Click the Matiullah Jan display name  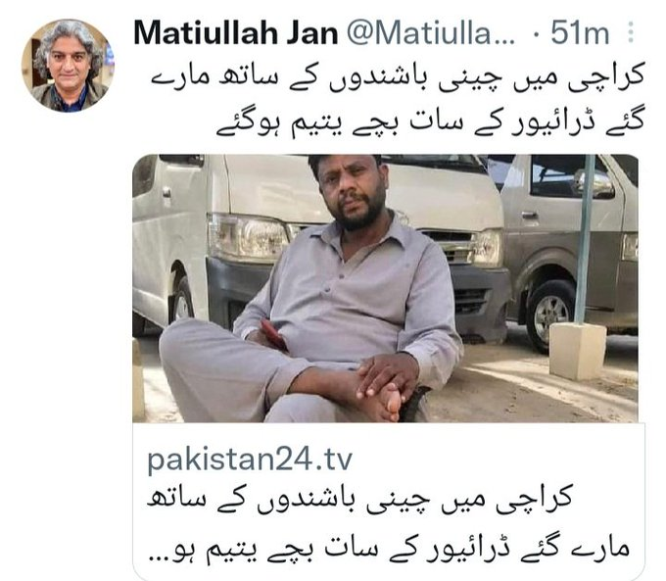point(236,32)
